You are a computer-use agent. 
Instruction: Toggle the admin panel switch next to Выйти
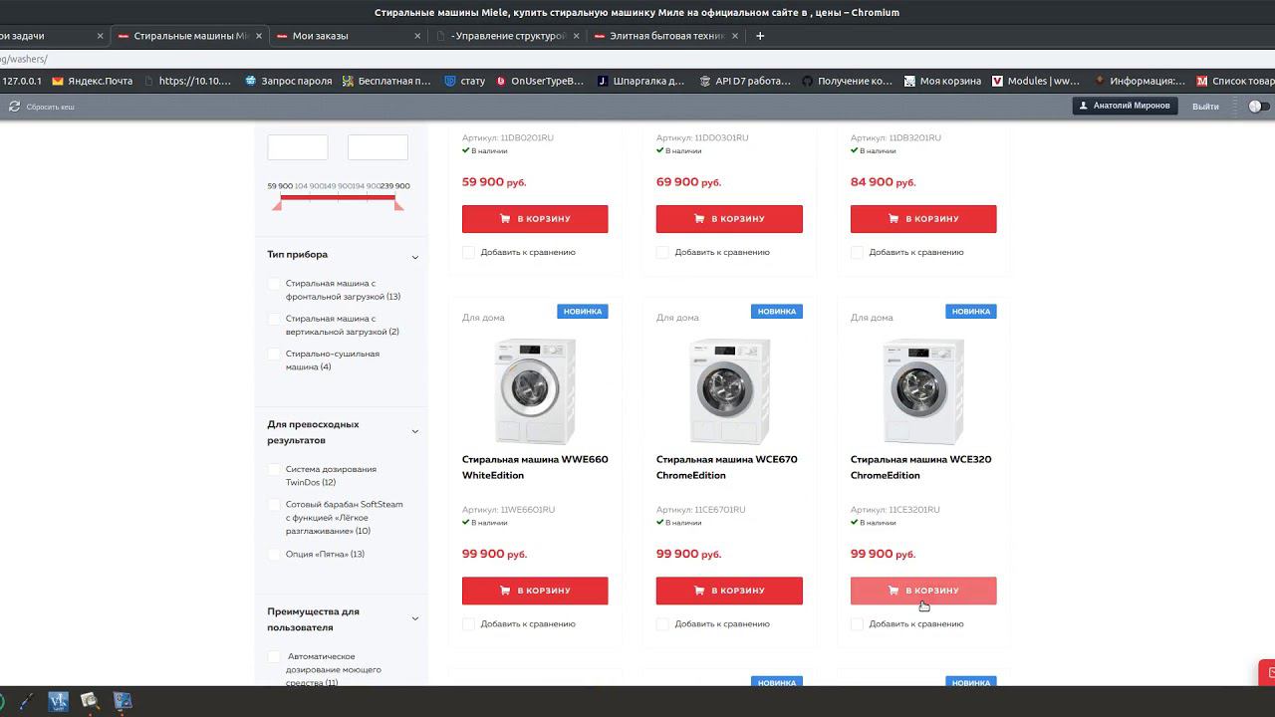point(1259,106)
